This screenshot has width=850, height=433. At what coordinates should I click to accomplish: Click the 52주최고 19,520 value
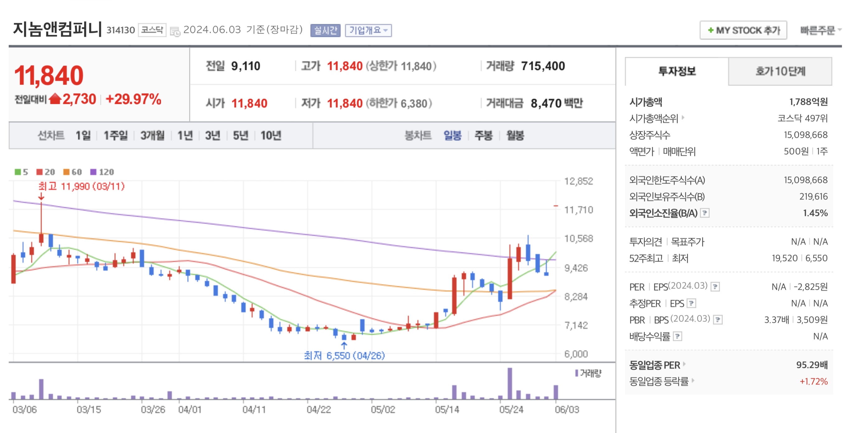click(785, 258)
